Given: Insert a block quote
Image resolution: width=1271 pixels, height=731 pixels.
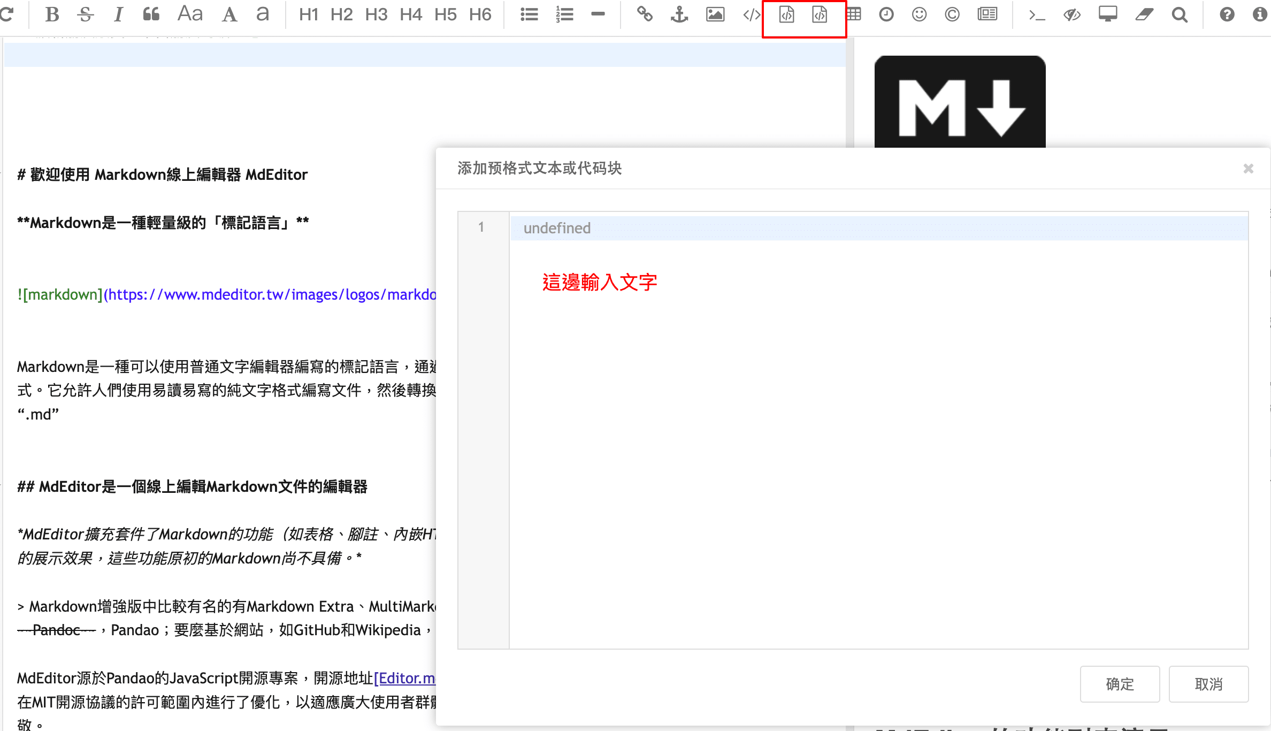Looking at the screenshot, I should tap(151, 14).
